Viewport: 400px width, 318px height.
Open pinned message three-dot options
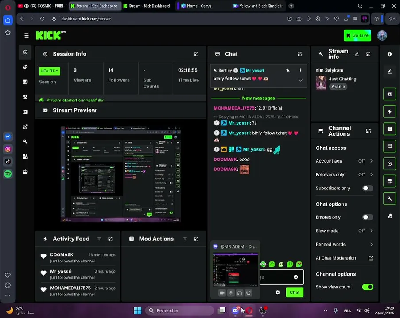[300, 71]
